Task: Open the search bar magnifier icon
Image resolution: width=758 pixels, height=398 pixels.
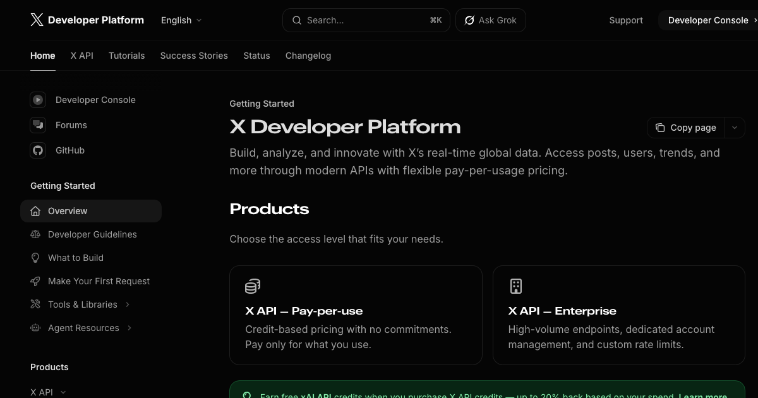Action: click(x=297, y=20)
